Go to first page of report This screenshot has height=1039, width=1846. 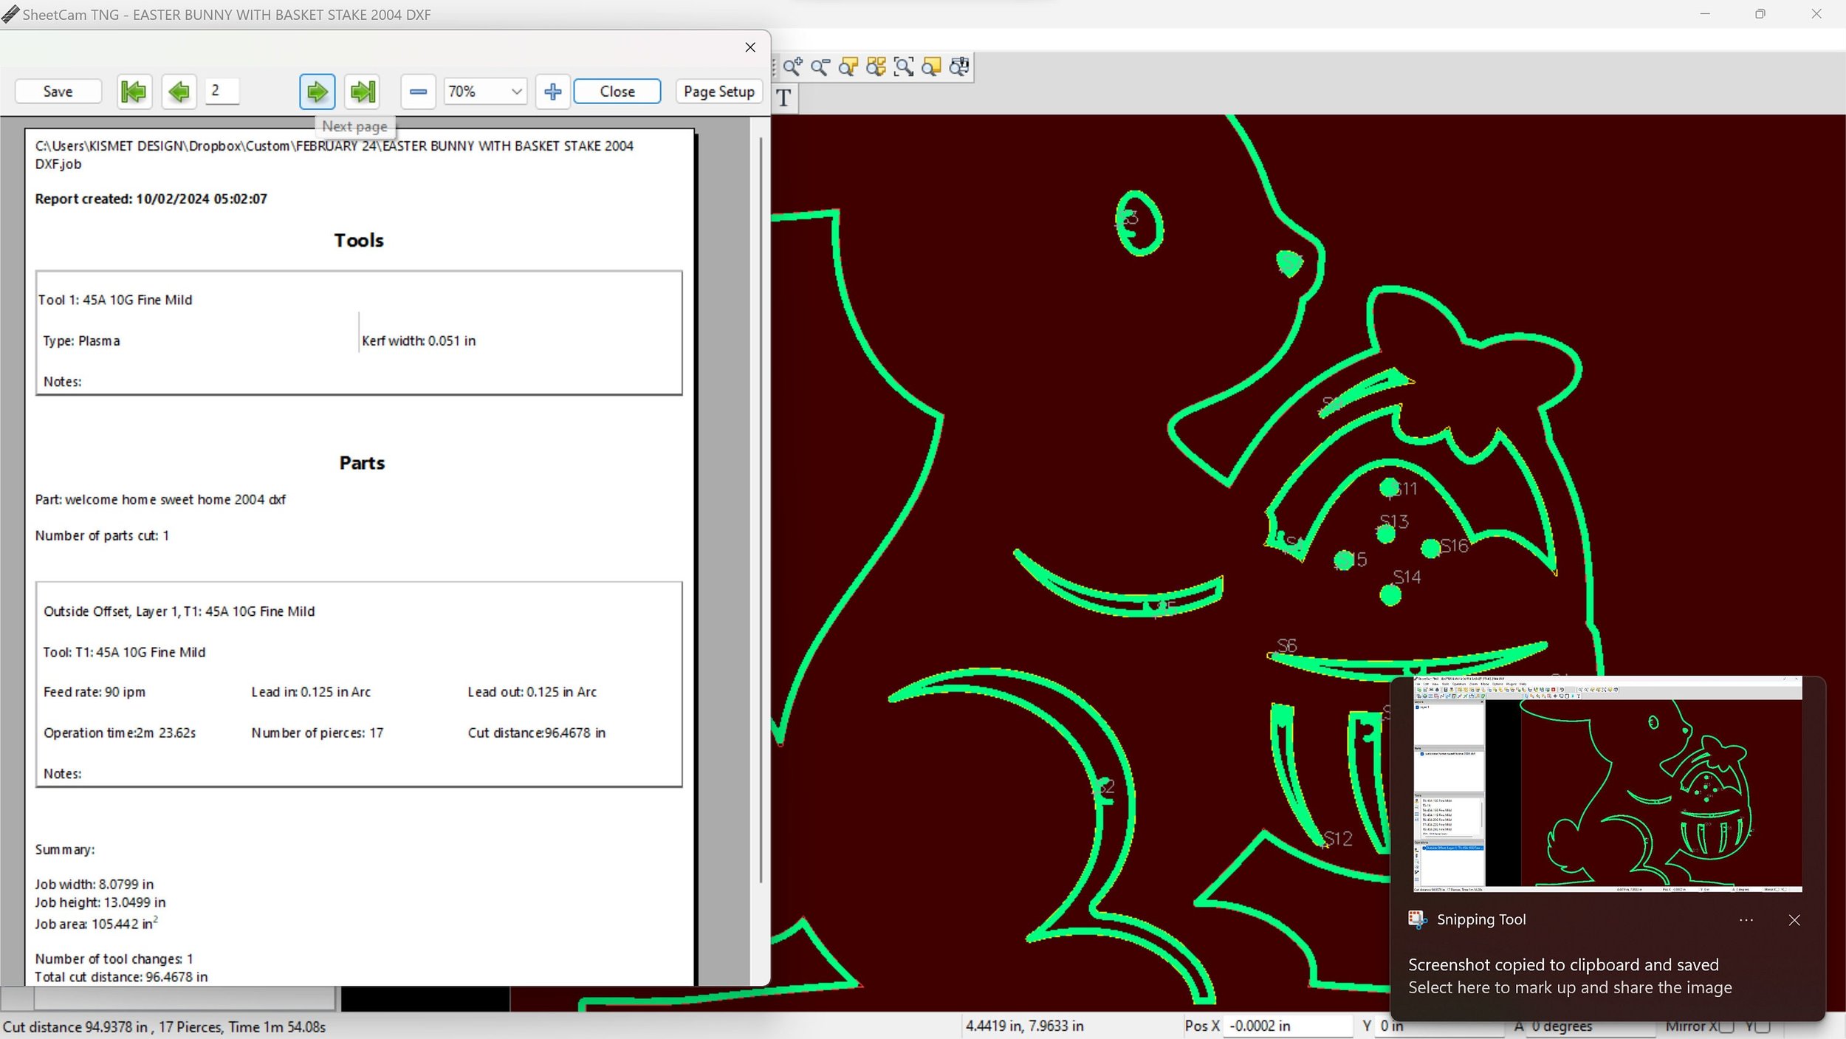click(134, 92)
